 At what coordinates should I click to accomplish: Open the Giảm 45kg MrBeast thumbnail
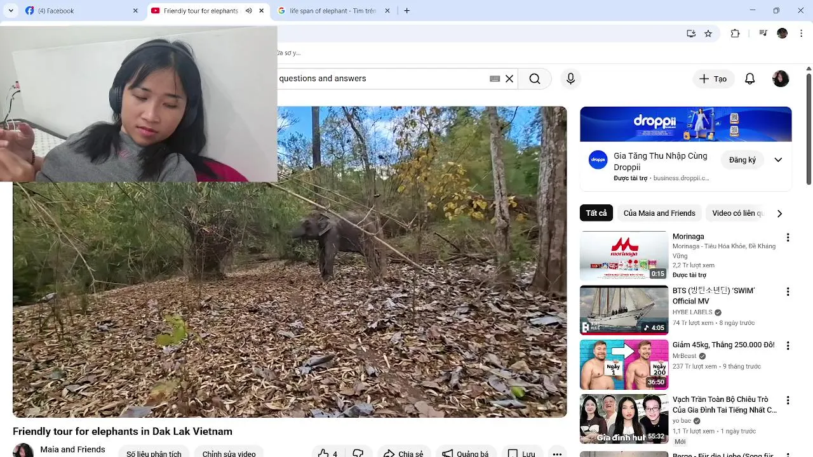[x=624, y=364]
